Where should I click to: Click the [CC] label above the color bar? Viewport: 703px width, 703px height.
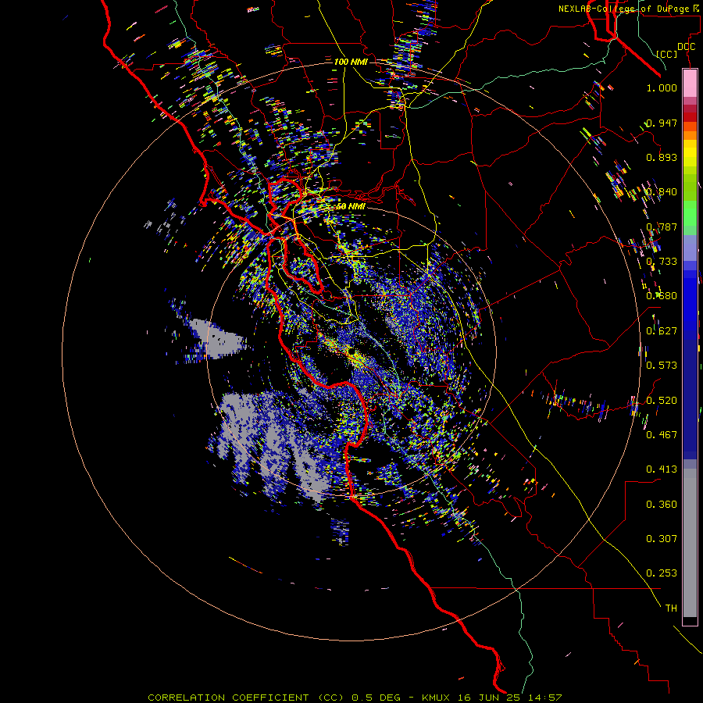667,54
